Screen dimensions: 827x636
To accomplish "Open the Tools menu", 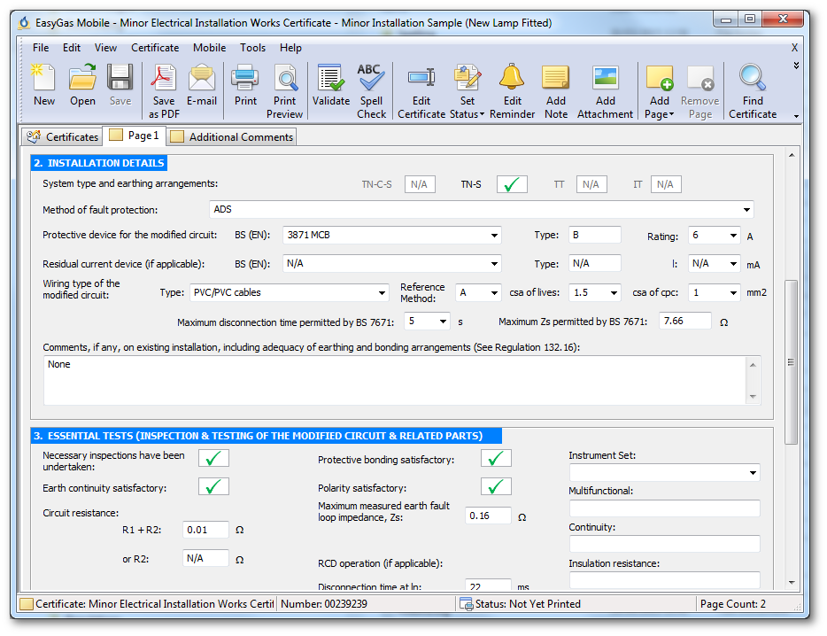I will (x=252, y=48).
